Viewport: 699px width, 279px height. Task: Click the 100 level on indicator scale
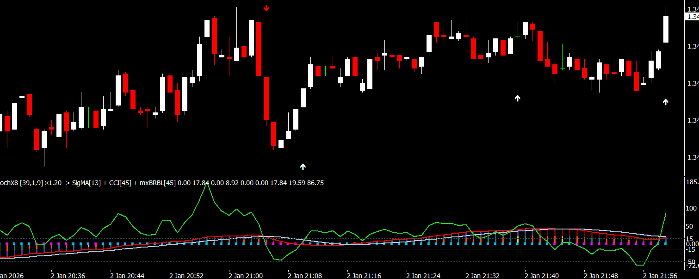pos(692,209)
